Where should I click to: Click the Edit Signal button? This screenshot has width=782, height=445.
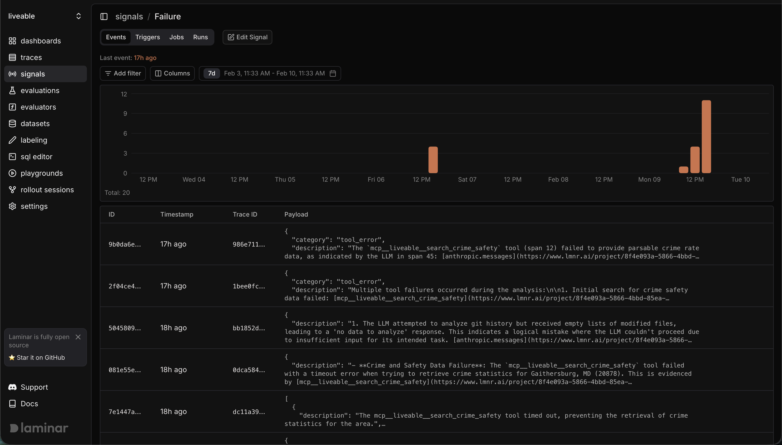[x=247, y=37]
